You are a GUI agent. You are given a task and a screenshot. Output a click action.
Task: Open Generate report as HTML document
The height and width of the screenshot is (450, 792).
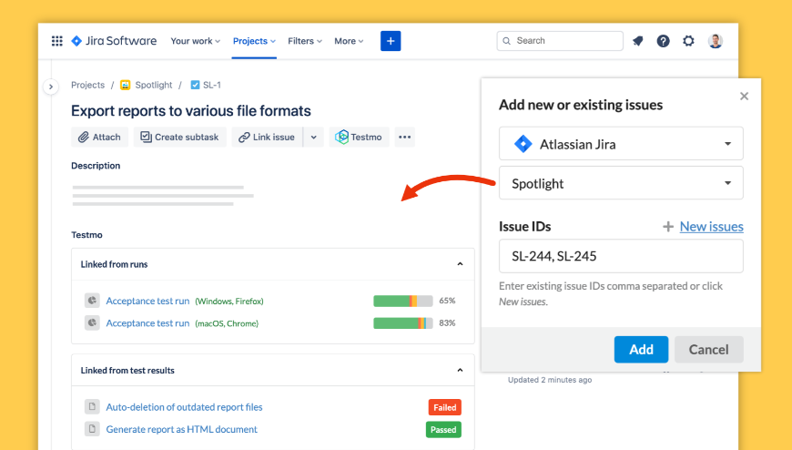(x=182, y=429)
